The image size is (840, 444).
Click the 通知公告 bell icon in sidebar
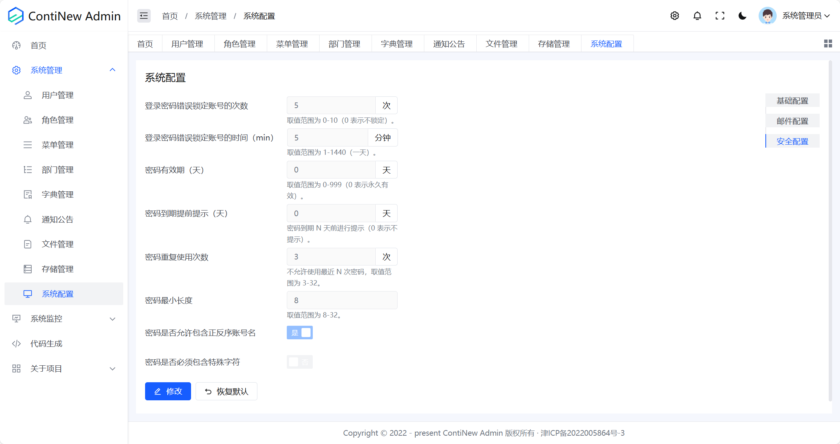28,219
